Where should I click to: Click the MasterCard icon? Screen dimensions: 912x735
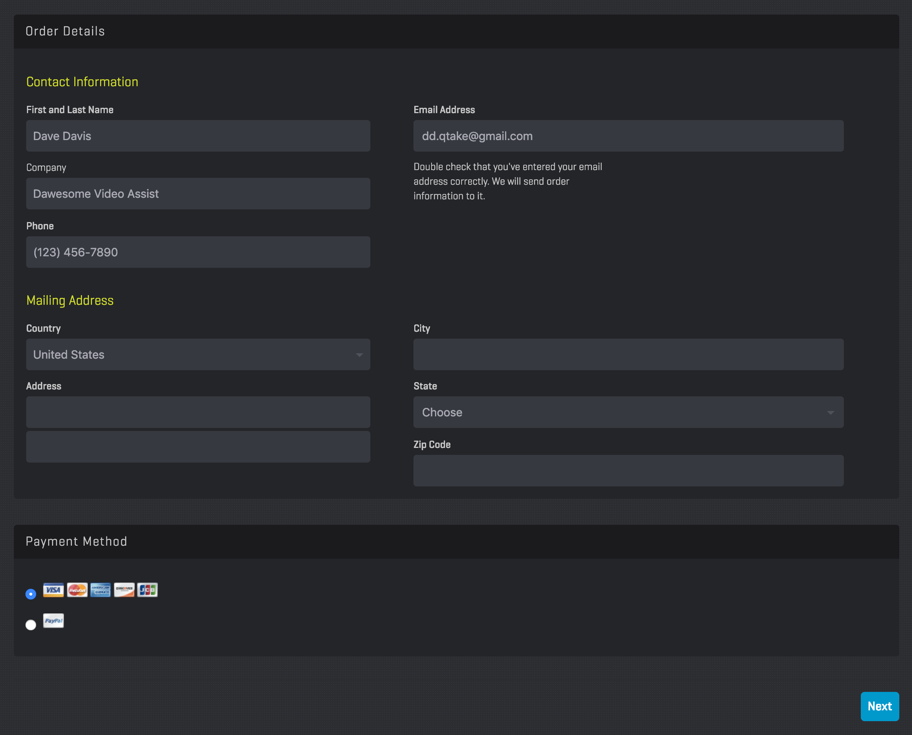tap(77, 590)
